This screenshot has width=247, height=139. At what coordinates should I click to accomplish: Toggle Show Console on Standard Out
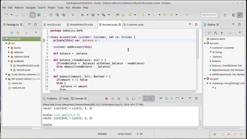pos(146,98)
